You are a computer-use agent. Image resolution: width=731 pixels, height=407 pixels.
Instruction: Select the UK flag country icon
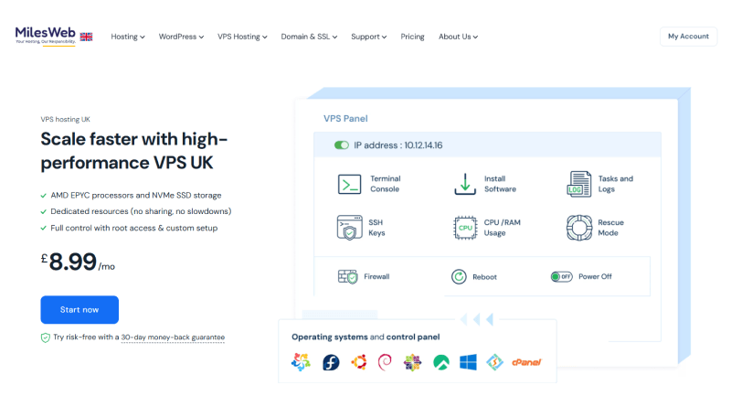(x=86, y=37)
